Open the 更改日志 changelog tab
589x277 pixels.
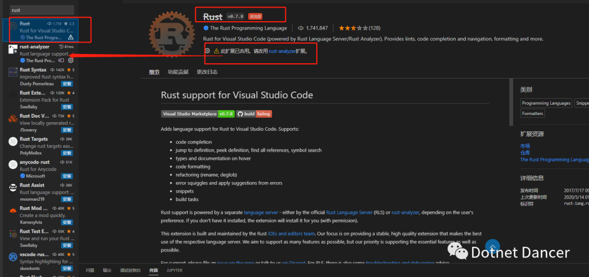tap(207, 72)
